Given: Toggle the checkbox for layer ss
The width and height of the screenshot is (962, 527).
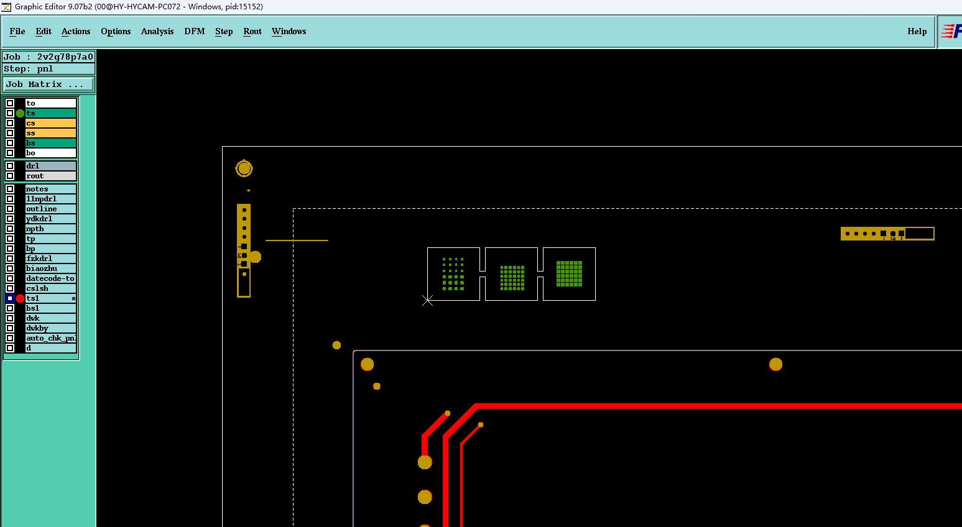Looking at the screenshot, I should pyautogui.click(x=10, y=133).
